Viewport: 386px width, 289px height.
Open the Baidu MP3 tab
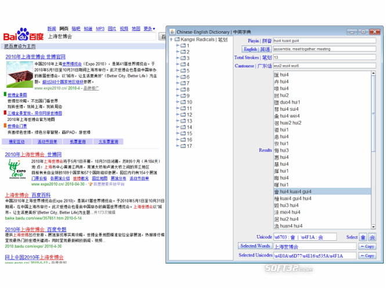click(x=100, y=28)
